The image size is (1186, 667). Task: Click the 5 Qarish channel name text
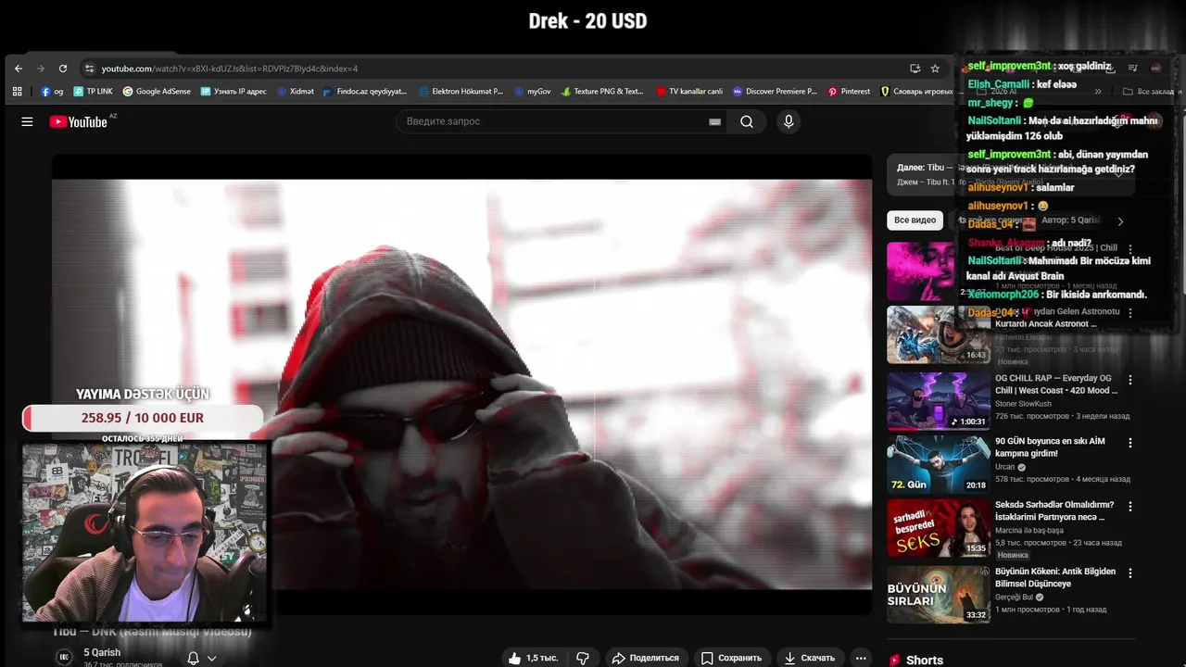[102, 653]
